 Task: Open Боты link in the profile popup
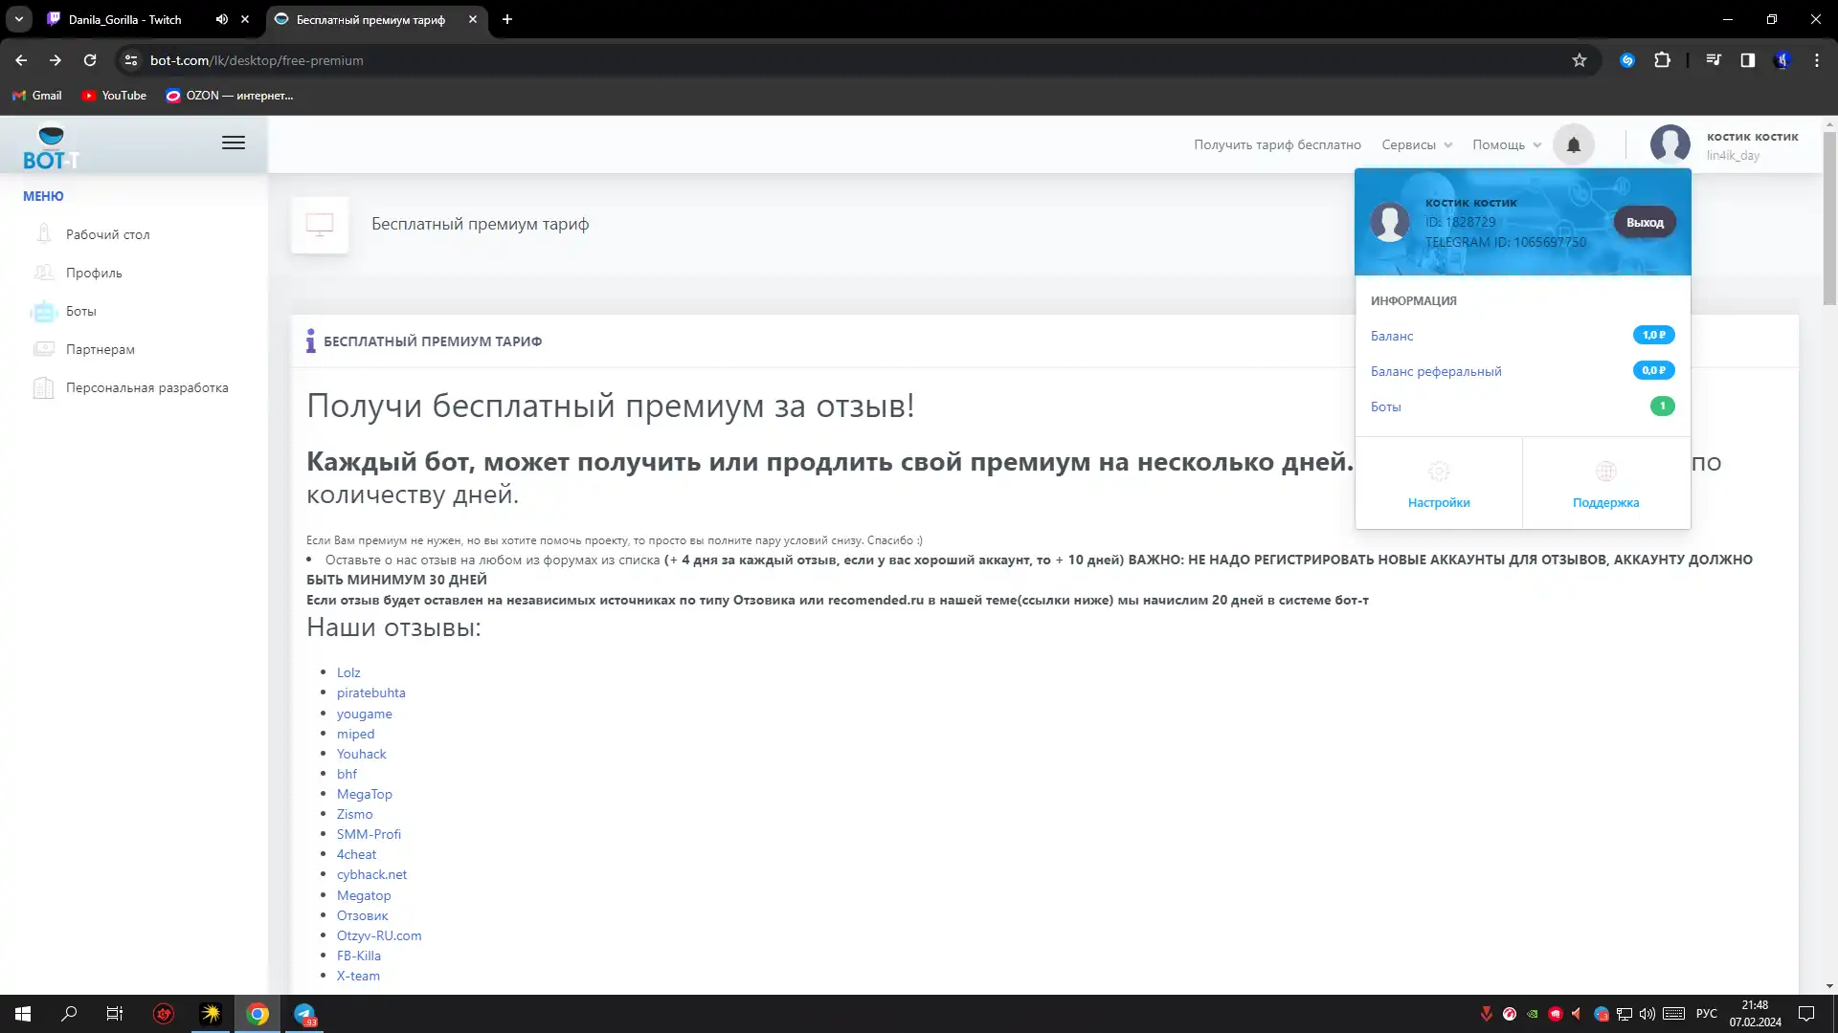point(1385,407)
